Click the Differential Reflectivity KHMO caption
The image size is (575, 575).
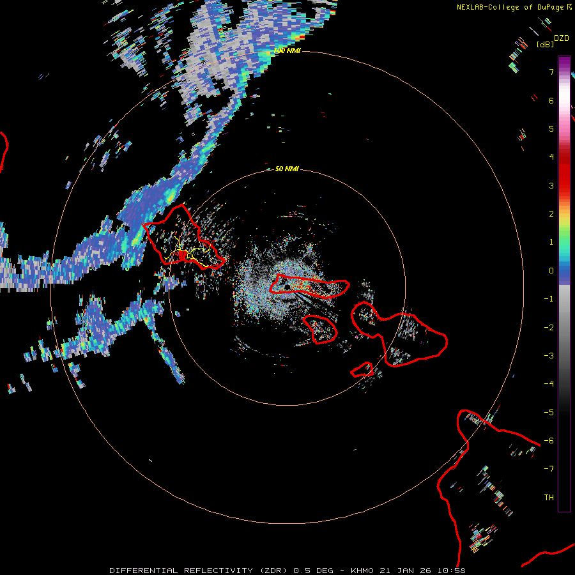tap(287, 571)
